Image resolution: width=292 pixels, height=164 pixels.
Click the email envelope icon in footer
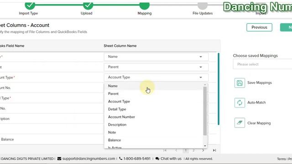tap(59, 159)
